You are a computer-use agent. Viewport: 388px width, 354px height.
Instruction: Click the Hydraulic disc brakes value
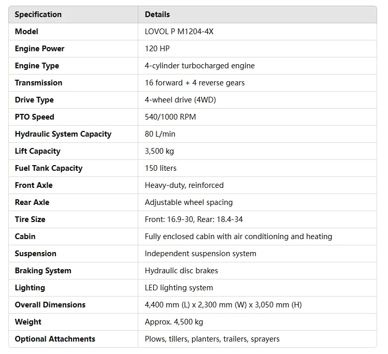click(x=181, y=271)
